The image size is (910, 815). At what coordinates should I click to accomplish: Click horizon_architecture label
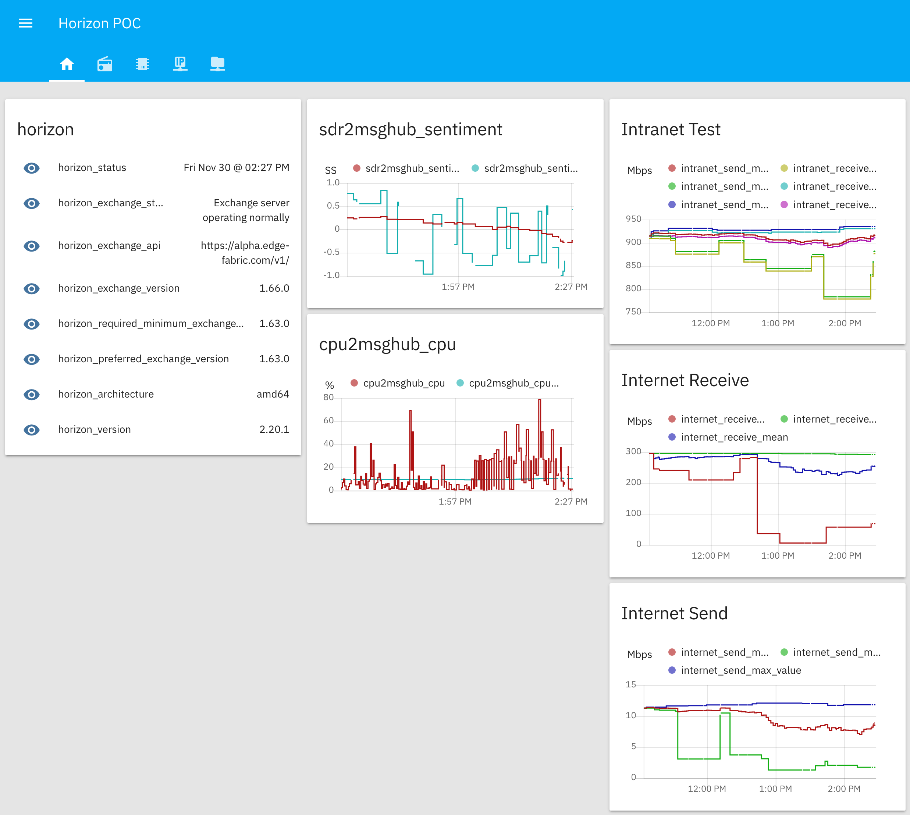click(x=106, y=394)
